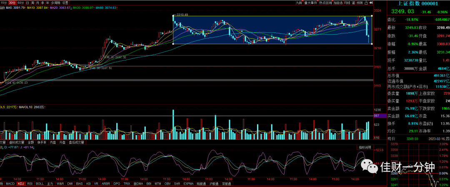
Task: Select the 周 (weekly) period tab
Action: coord(32,3)
